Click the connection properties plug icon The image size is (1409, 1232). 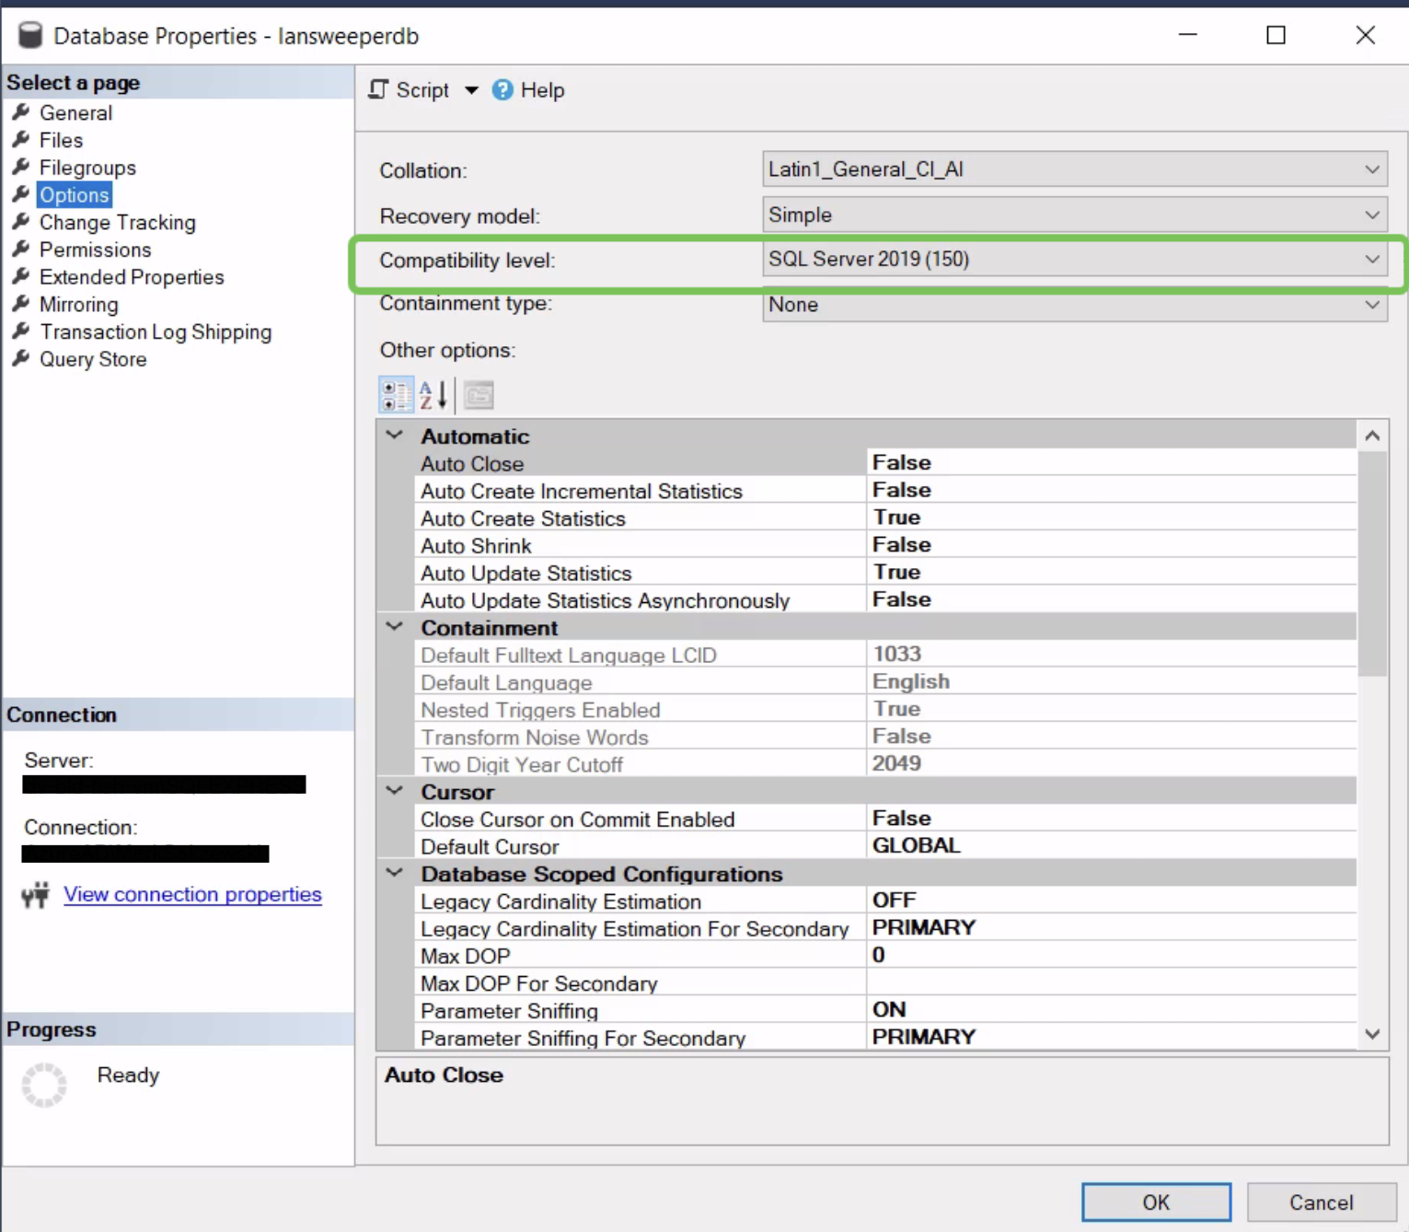point(36,894)
